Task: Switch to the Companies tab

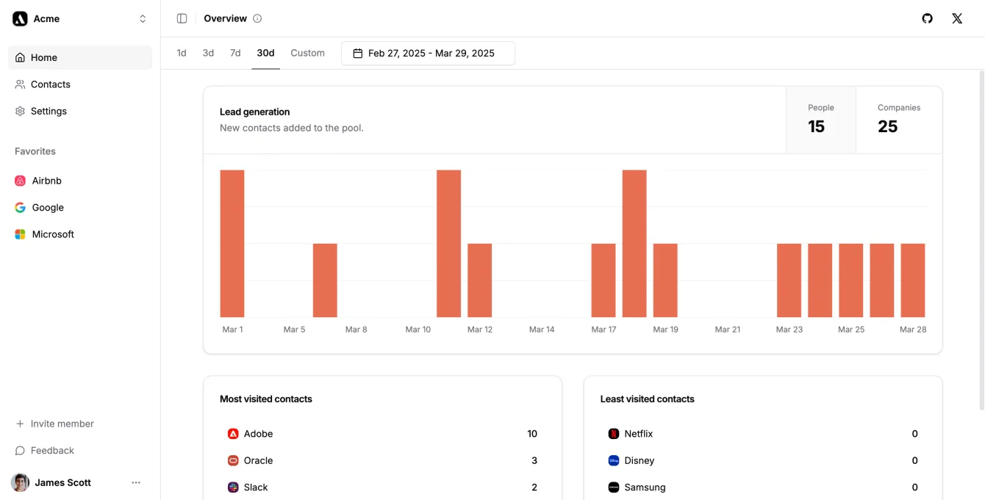Action: coord(898,119)
